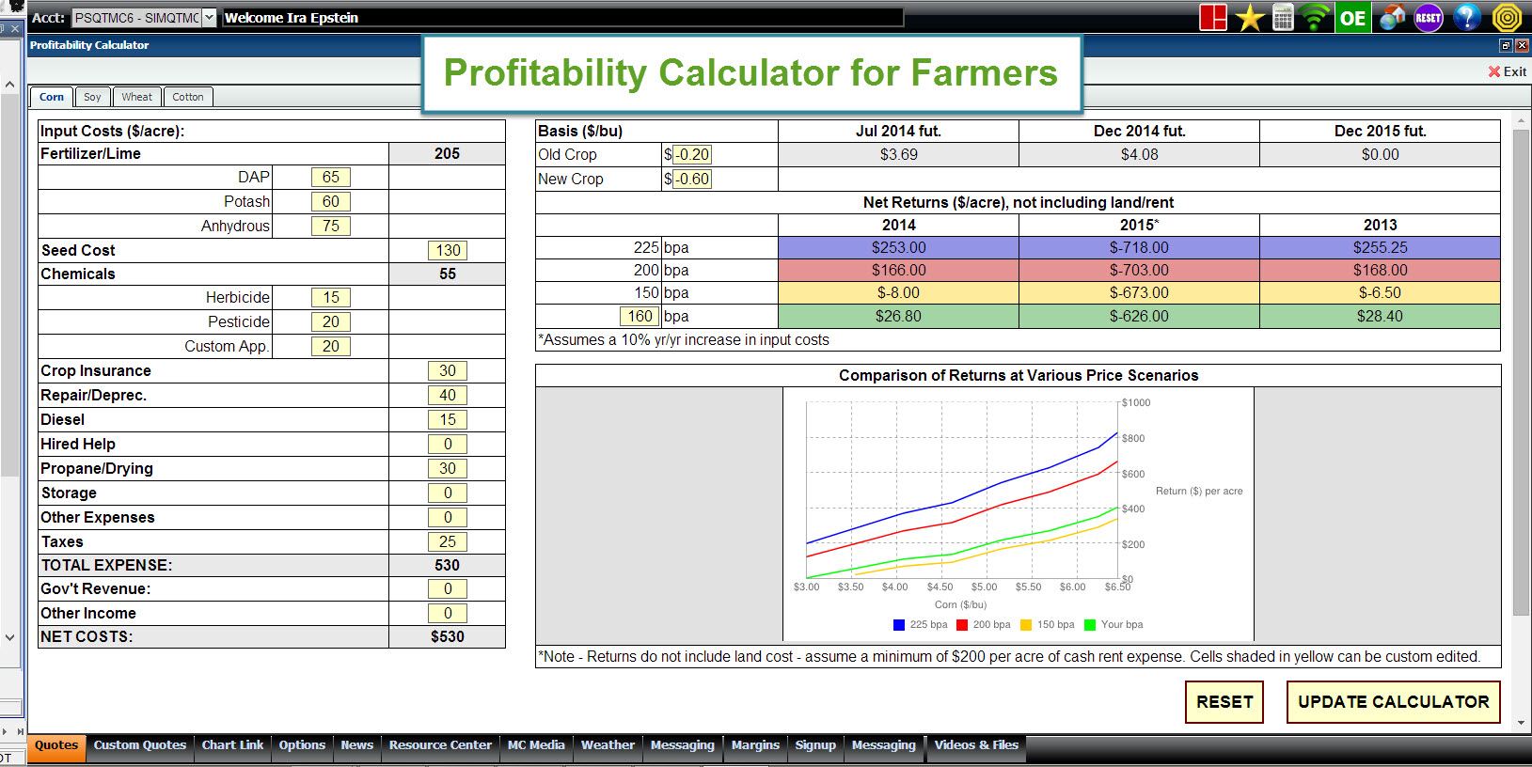Edit the Gov't Revenue field
Viewport: 1532px width, 767px height.
coord(448,588)
